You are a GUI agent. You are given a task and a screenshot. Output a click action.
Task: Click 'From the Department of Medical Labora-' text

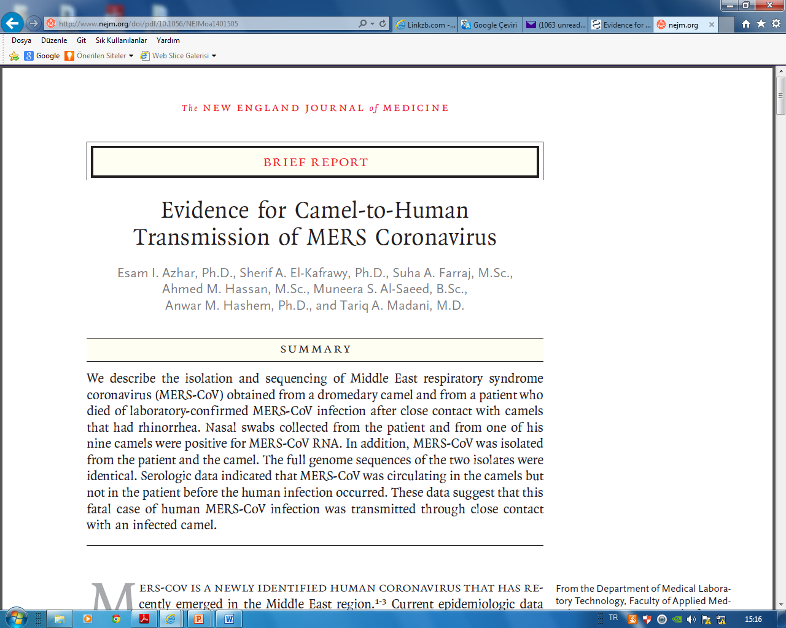[x=643, y=588]
